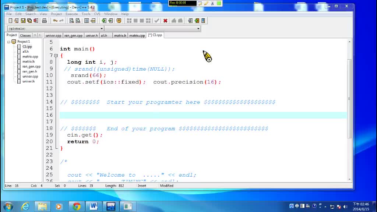Switch to the matrix.h editor tab
Screen dimensions: 377x212
coord(120,36)
